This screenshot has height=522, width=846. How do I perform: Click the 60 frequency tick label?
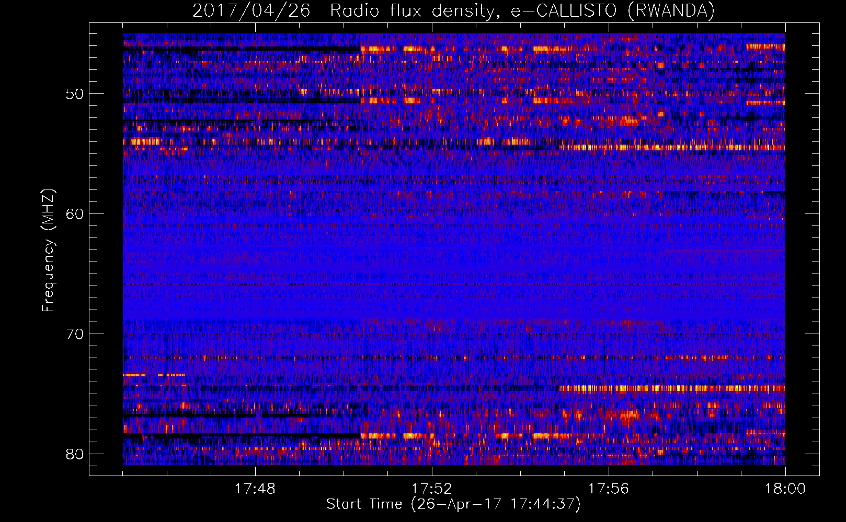(x=75, y=214)
